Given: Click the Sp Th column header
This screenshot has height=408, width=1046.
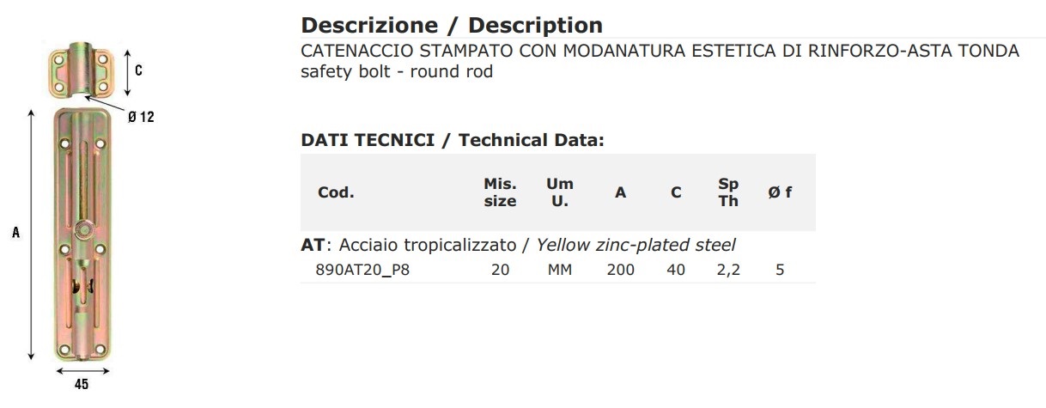Looking at the screenshot, I should click(728, 192).
